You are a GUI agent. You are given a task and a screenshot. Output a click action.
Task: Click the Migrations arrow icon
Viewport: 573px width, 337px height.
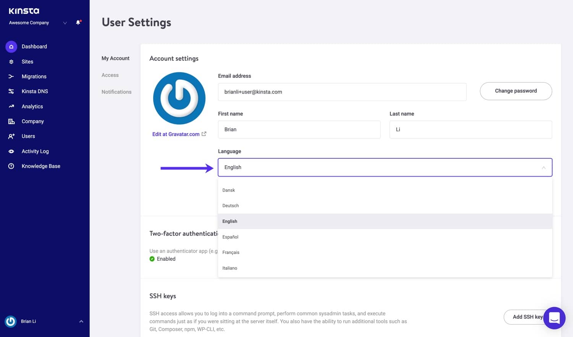[x=11, y=77]
